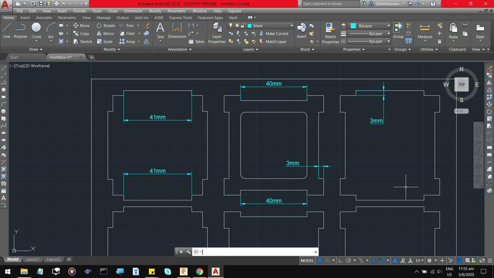494x278 pixels.
Task: Click Make Current layer button
Action: click(x=273, y=34)
